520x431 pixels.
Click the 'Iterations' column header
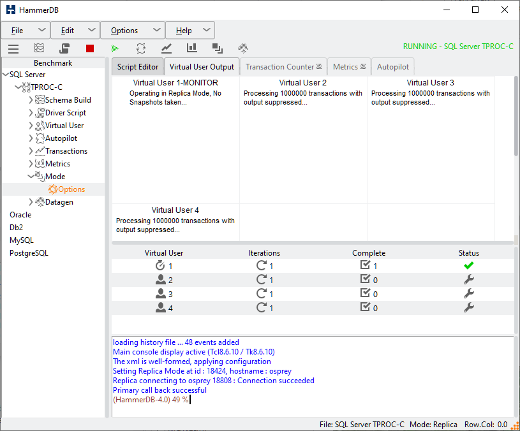point(264,253)
